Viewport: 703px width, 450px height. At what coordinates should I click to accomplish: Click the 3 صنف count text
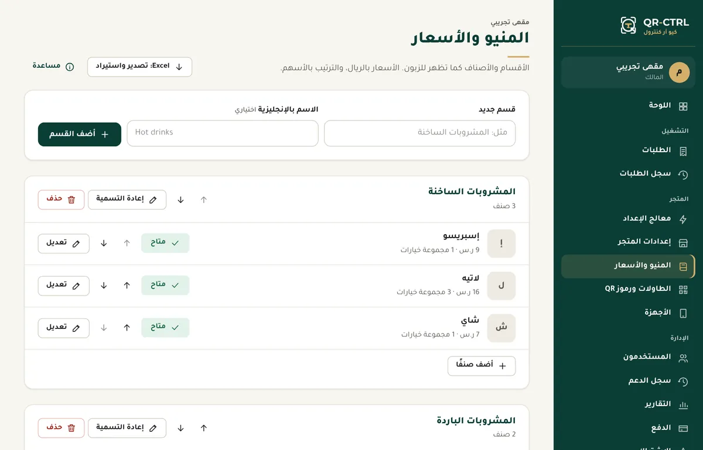click(504, 206)
